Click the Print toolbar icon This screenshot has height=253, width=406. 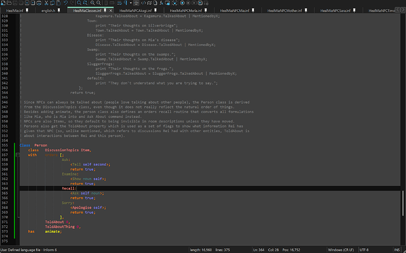(39, 3)
